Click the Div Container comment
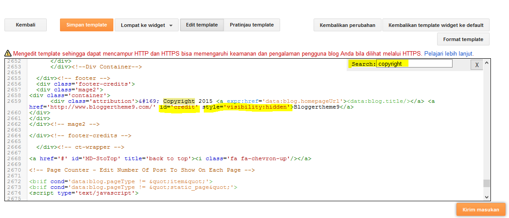This screenshot has height=218, width=509. (107, 67)
